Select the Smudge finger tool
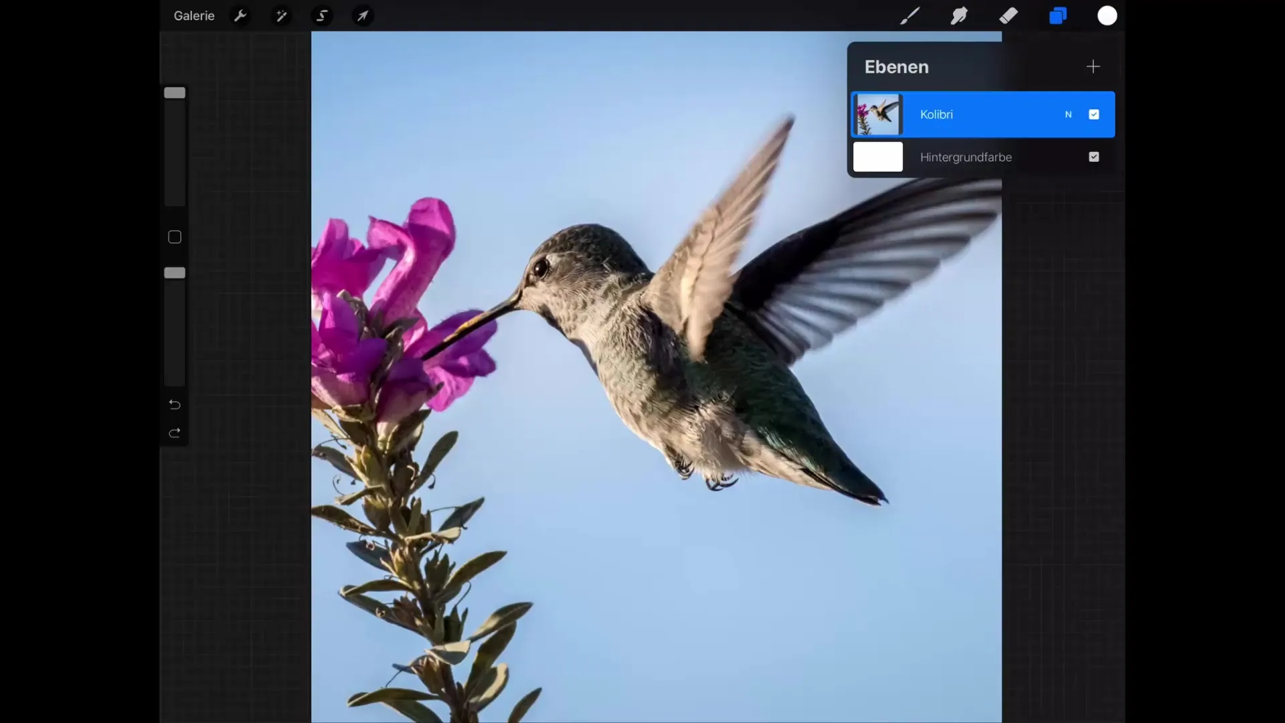This screenshot has width=1285, height=723. [x=959, y=15]
